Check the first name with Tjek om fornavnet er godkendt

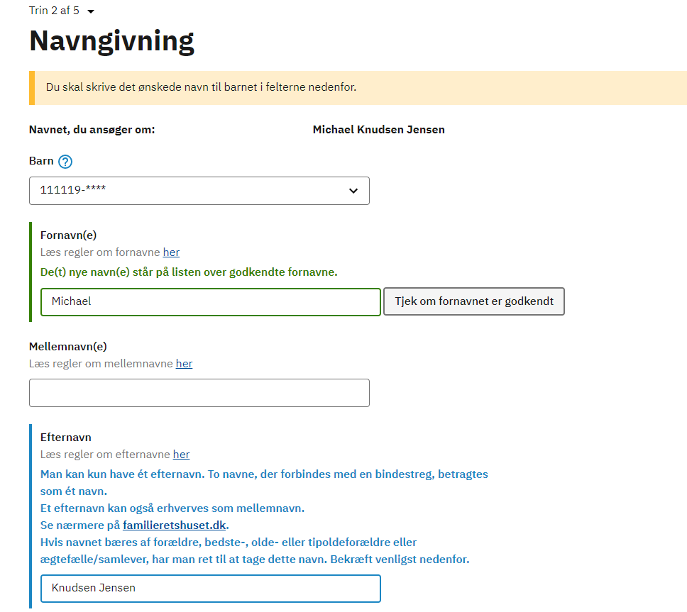[474, 301]
